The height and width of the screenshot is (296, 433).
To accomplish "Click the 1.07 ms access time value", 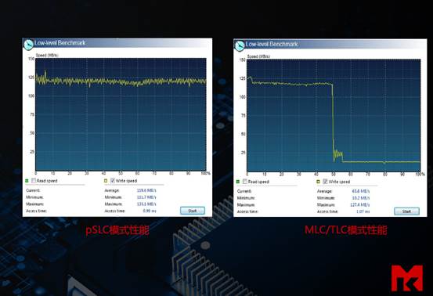I will pos(363,211).
